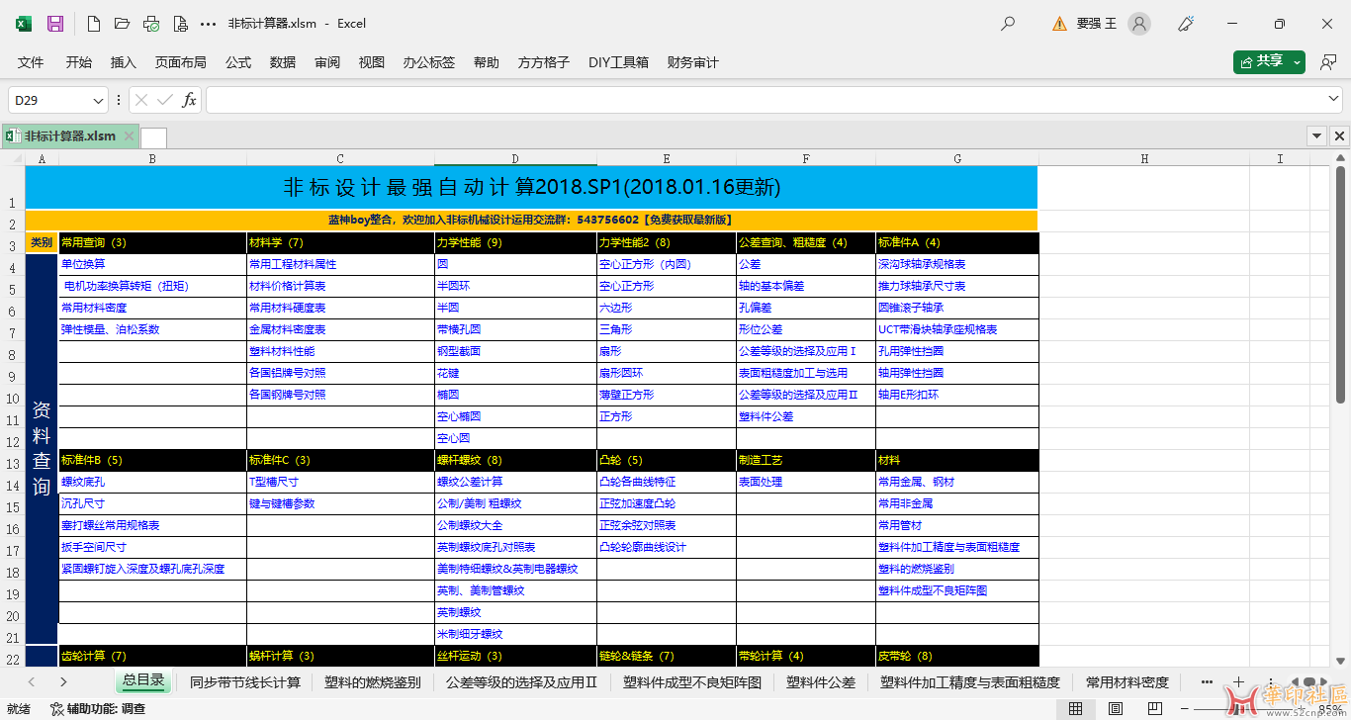
Task: Open the tab bar list dropdown arrow
Action: tap(1316, 135)
